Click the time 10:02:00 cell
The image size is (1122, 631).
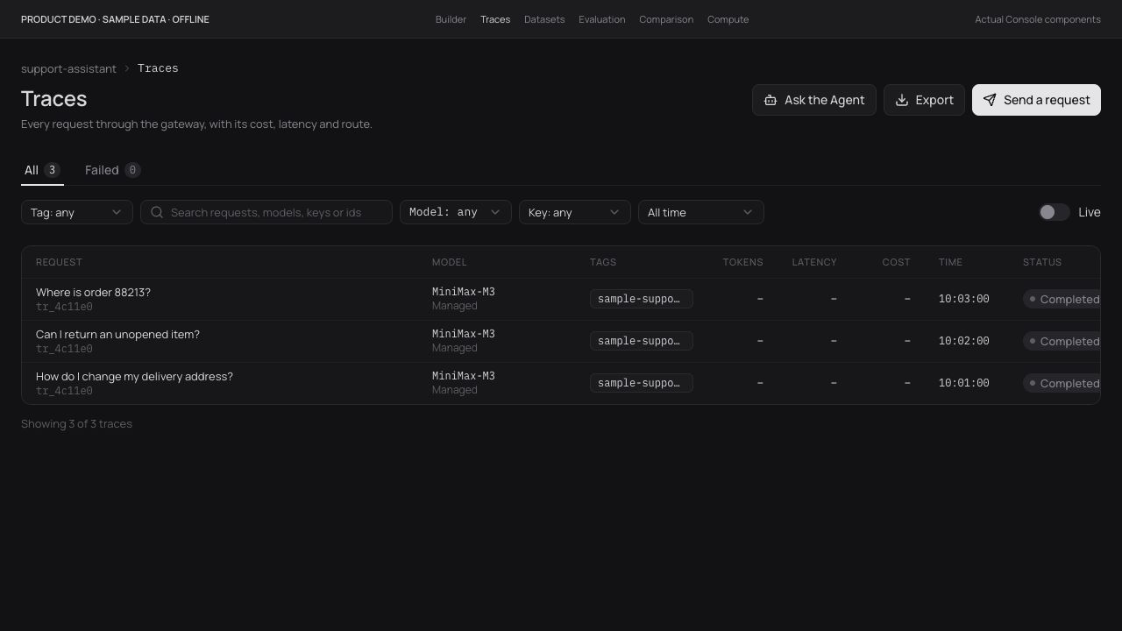[963, 341]
